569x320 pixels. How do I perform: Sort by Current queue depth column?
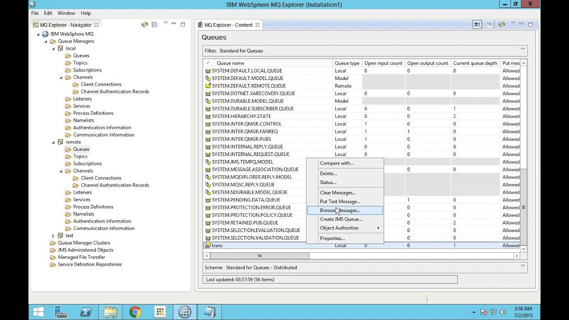(475, 63)
